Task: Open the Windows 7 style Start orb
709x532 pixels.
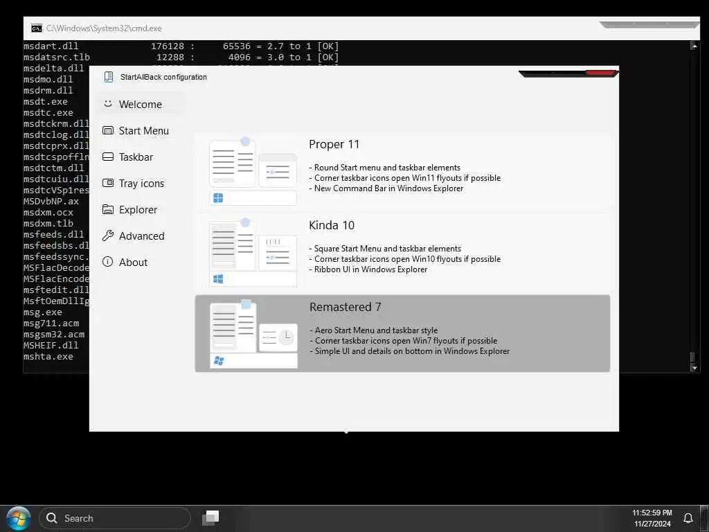Action: (x=19, y=518)
